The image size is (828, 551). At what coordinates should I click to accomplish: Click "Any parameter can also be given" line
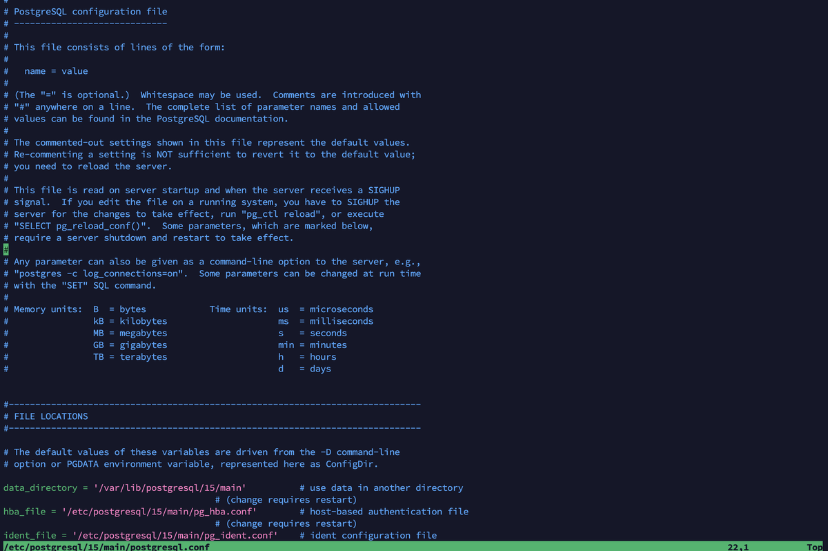pyautogui.click(x=212, y=262)
